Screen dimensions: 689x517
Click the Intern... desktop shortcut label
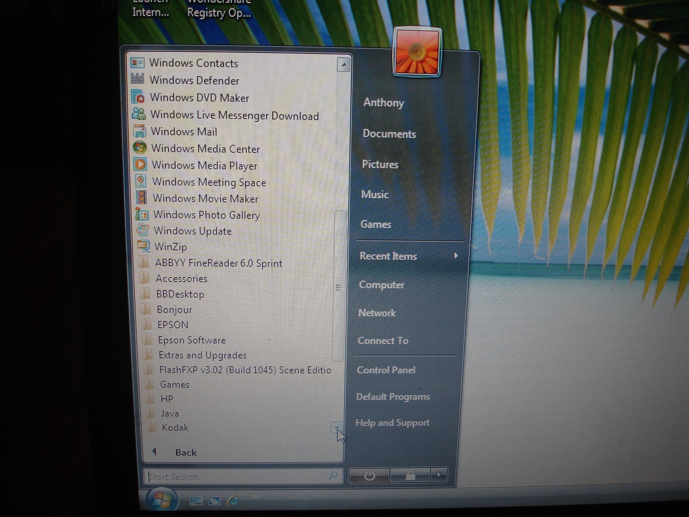tap(150, 12)
